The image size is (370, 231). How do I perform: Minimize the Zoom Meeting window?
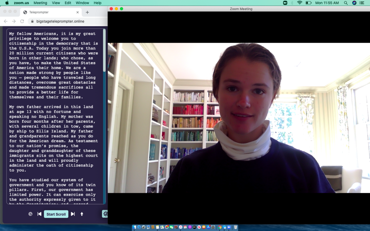[x=116, y=9]
